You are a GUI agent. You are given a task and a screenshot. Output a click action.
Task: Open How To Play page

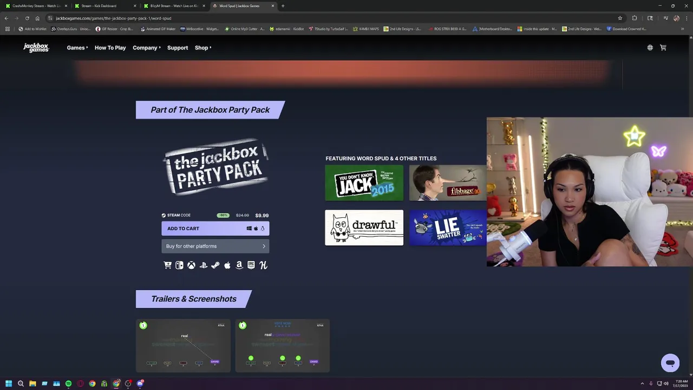(x=110, y=48)
